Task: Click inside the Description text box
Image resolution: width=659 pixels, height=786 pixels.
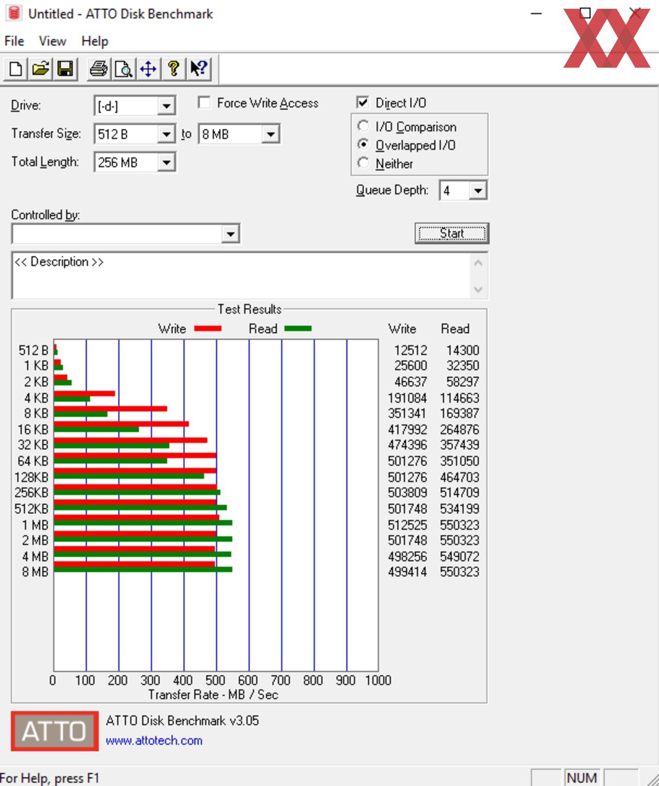Action: point(241,275)
